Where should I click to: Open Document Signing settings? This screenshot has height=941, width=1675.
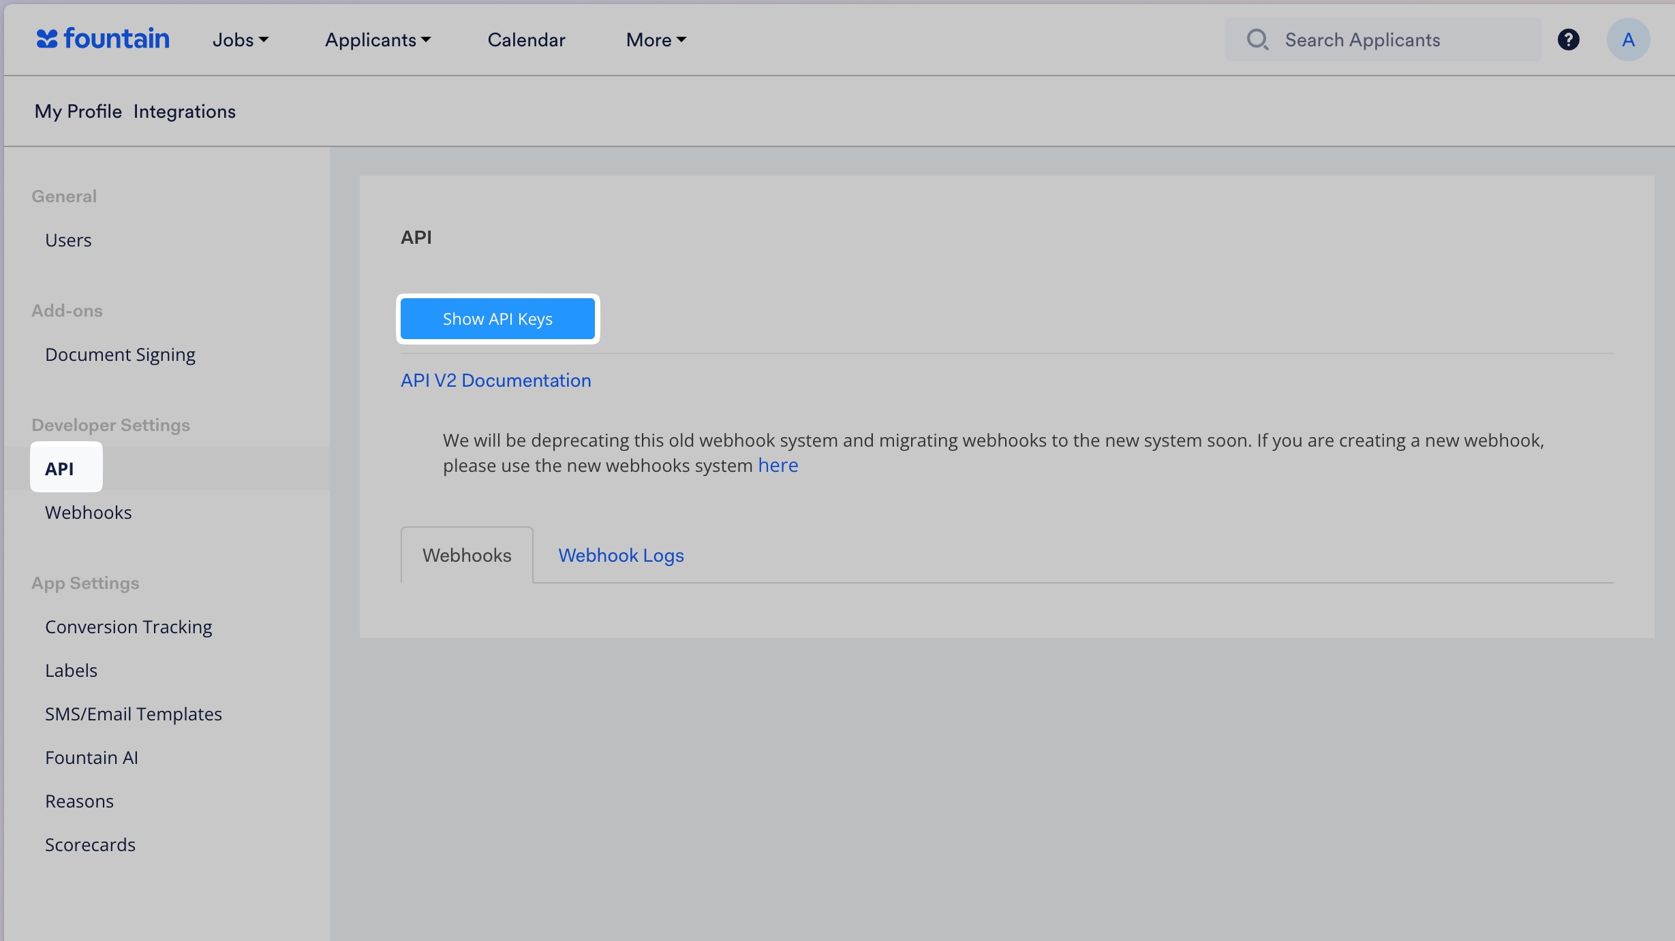point(120,355)
